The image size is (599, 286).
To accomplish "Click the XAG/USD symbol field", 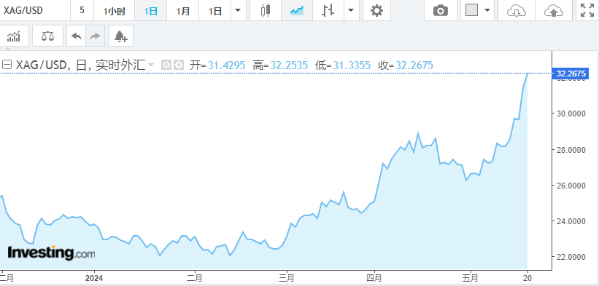I will click(35, 10).
